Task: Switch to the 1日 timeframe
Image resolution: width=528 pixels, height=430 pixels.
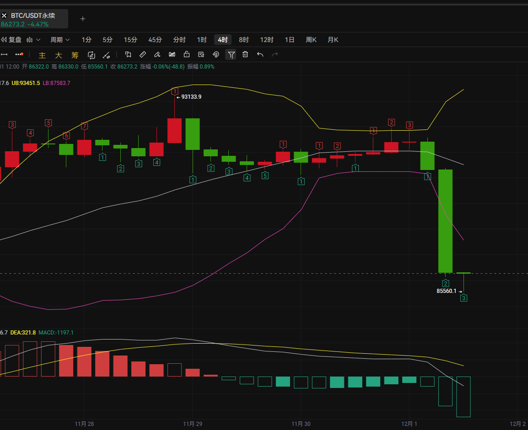Action: (290, 40)
